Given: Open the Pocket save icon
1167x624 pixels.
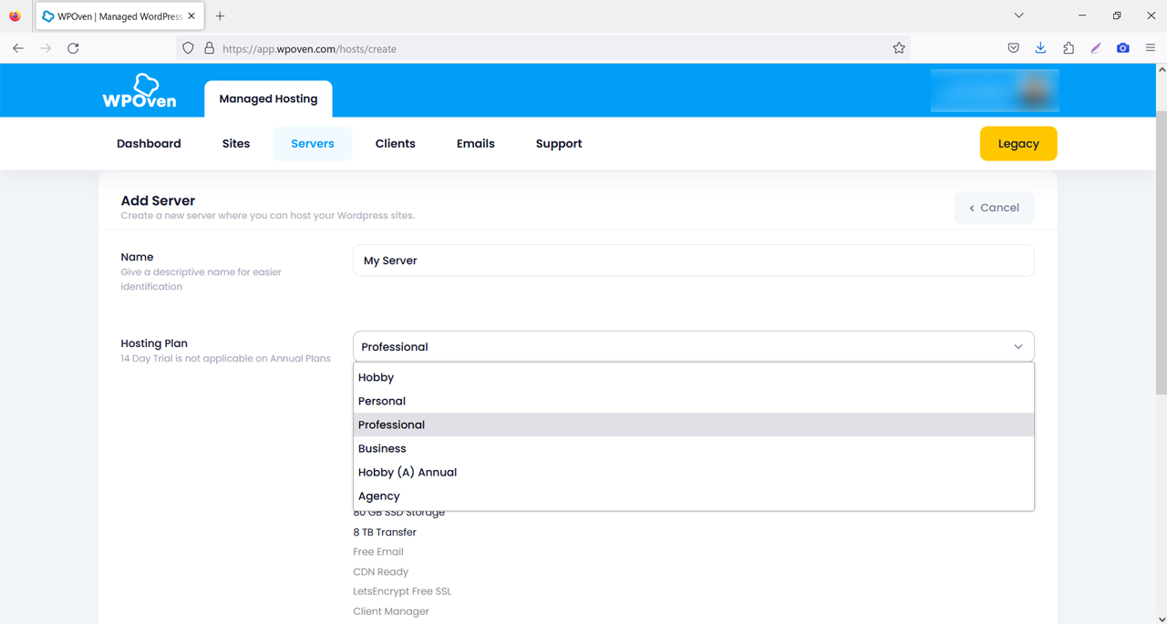Looking at the screenshot, I should point(1013,48).
